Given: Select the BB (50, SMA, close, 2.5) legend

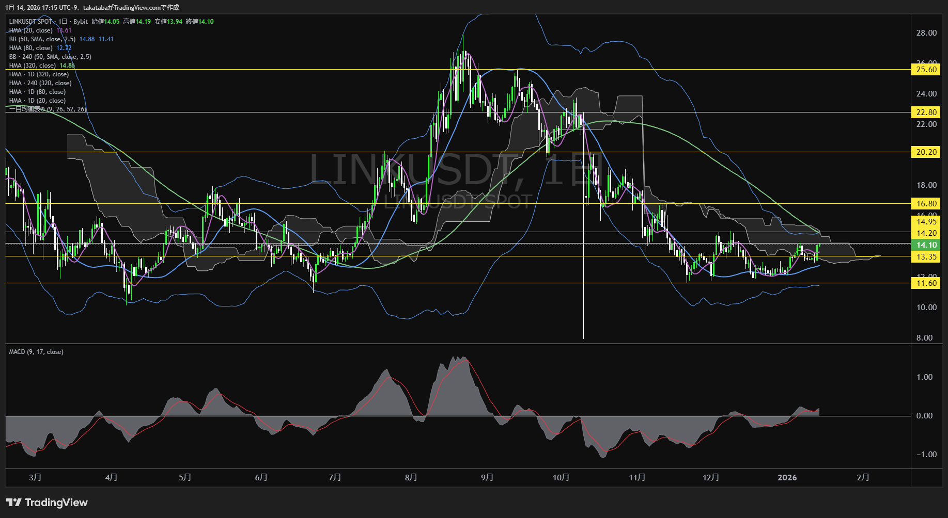Looking at the screenshot, I should [42, 39].
